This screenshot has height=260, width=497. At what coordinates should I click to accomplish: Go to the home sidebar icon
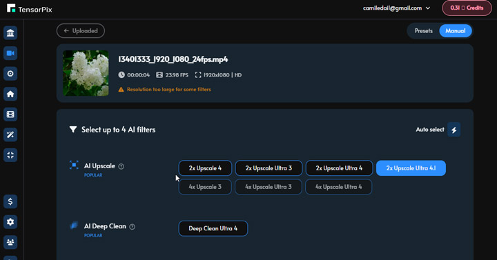(x=10, y=94)
